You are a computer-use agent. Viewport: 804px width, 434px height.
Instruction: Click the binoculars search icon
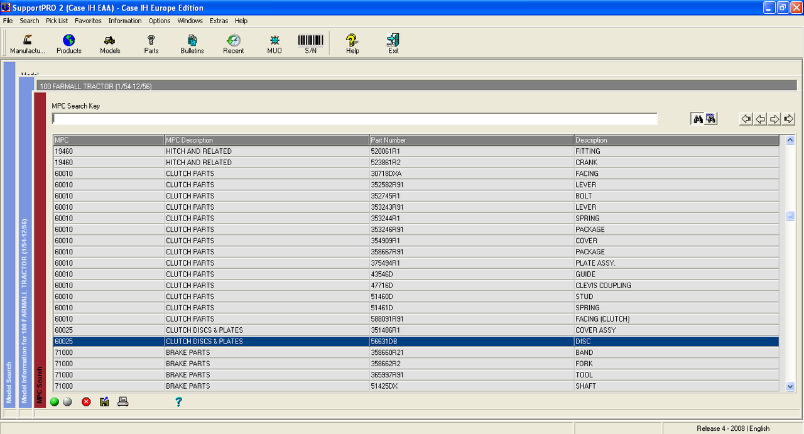coord(698,119)
